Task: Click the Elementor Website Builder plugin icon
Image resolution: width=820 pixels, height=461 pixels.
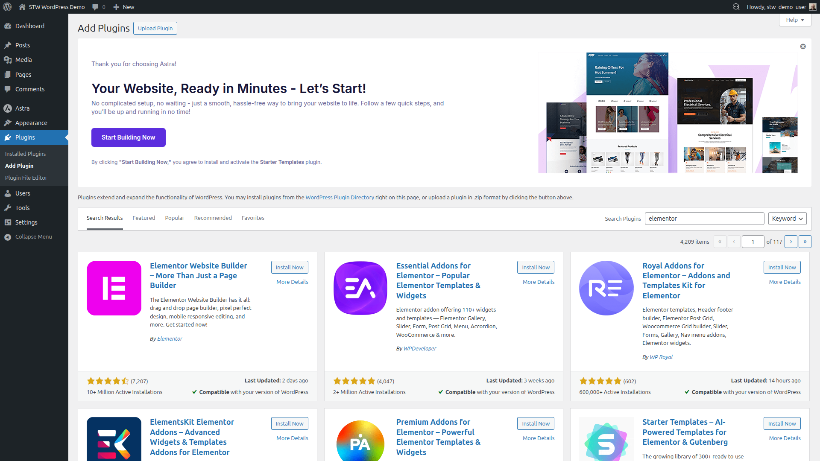Action: (114, 288)
